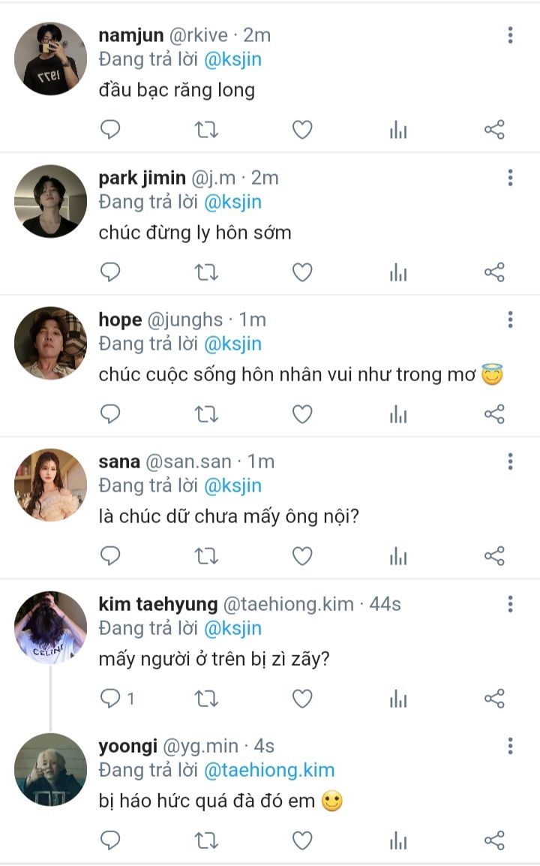
Task: Like yoongi's reply to taehiong.kim
Action: pyautogui.click(x=301, y=840)
